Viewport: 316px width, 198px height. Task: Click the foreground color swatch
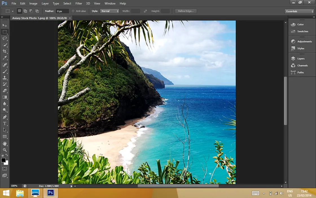(3, 160)
